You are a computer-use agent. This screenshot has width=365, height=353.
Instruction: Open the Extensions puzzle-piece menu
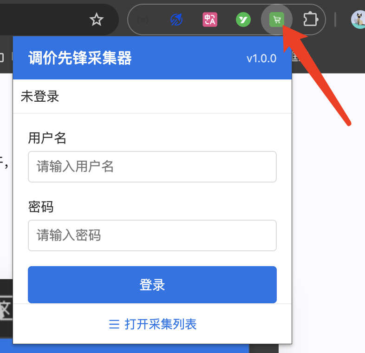tap(311, 20)
